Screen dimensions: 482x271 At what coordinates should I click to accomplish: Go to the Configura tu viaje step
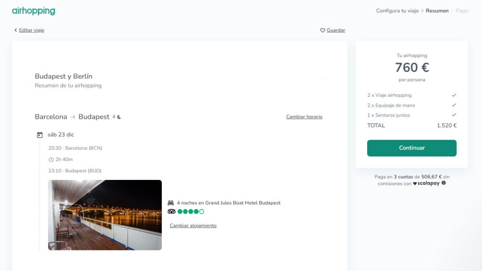coord(397,11)
